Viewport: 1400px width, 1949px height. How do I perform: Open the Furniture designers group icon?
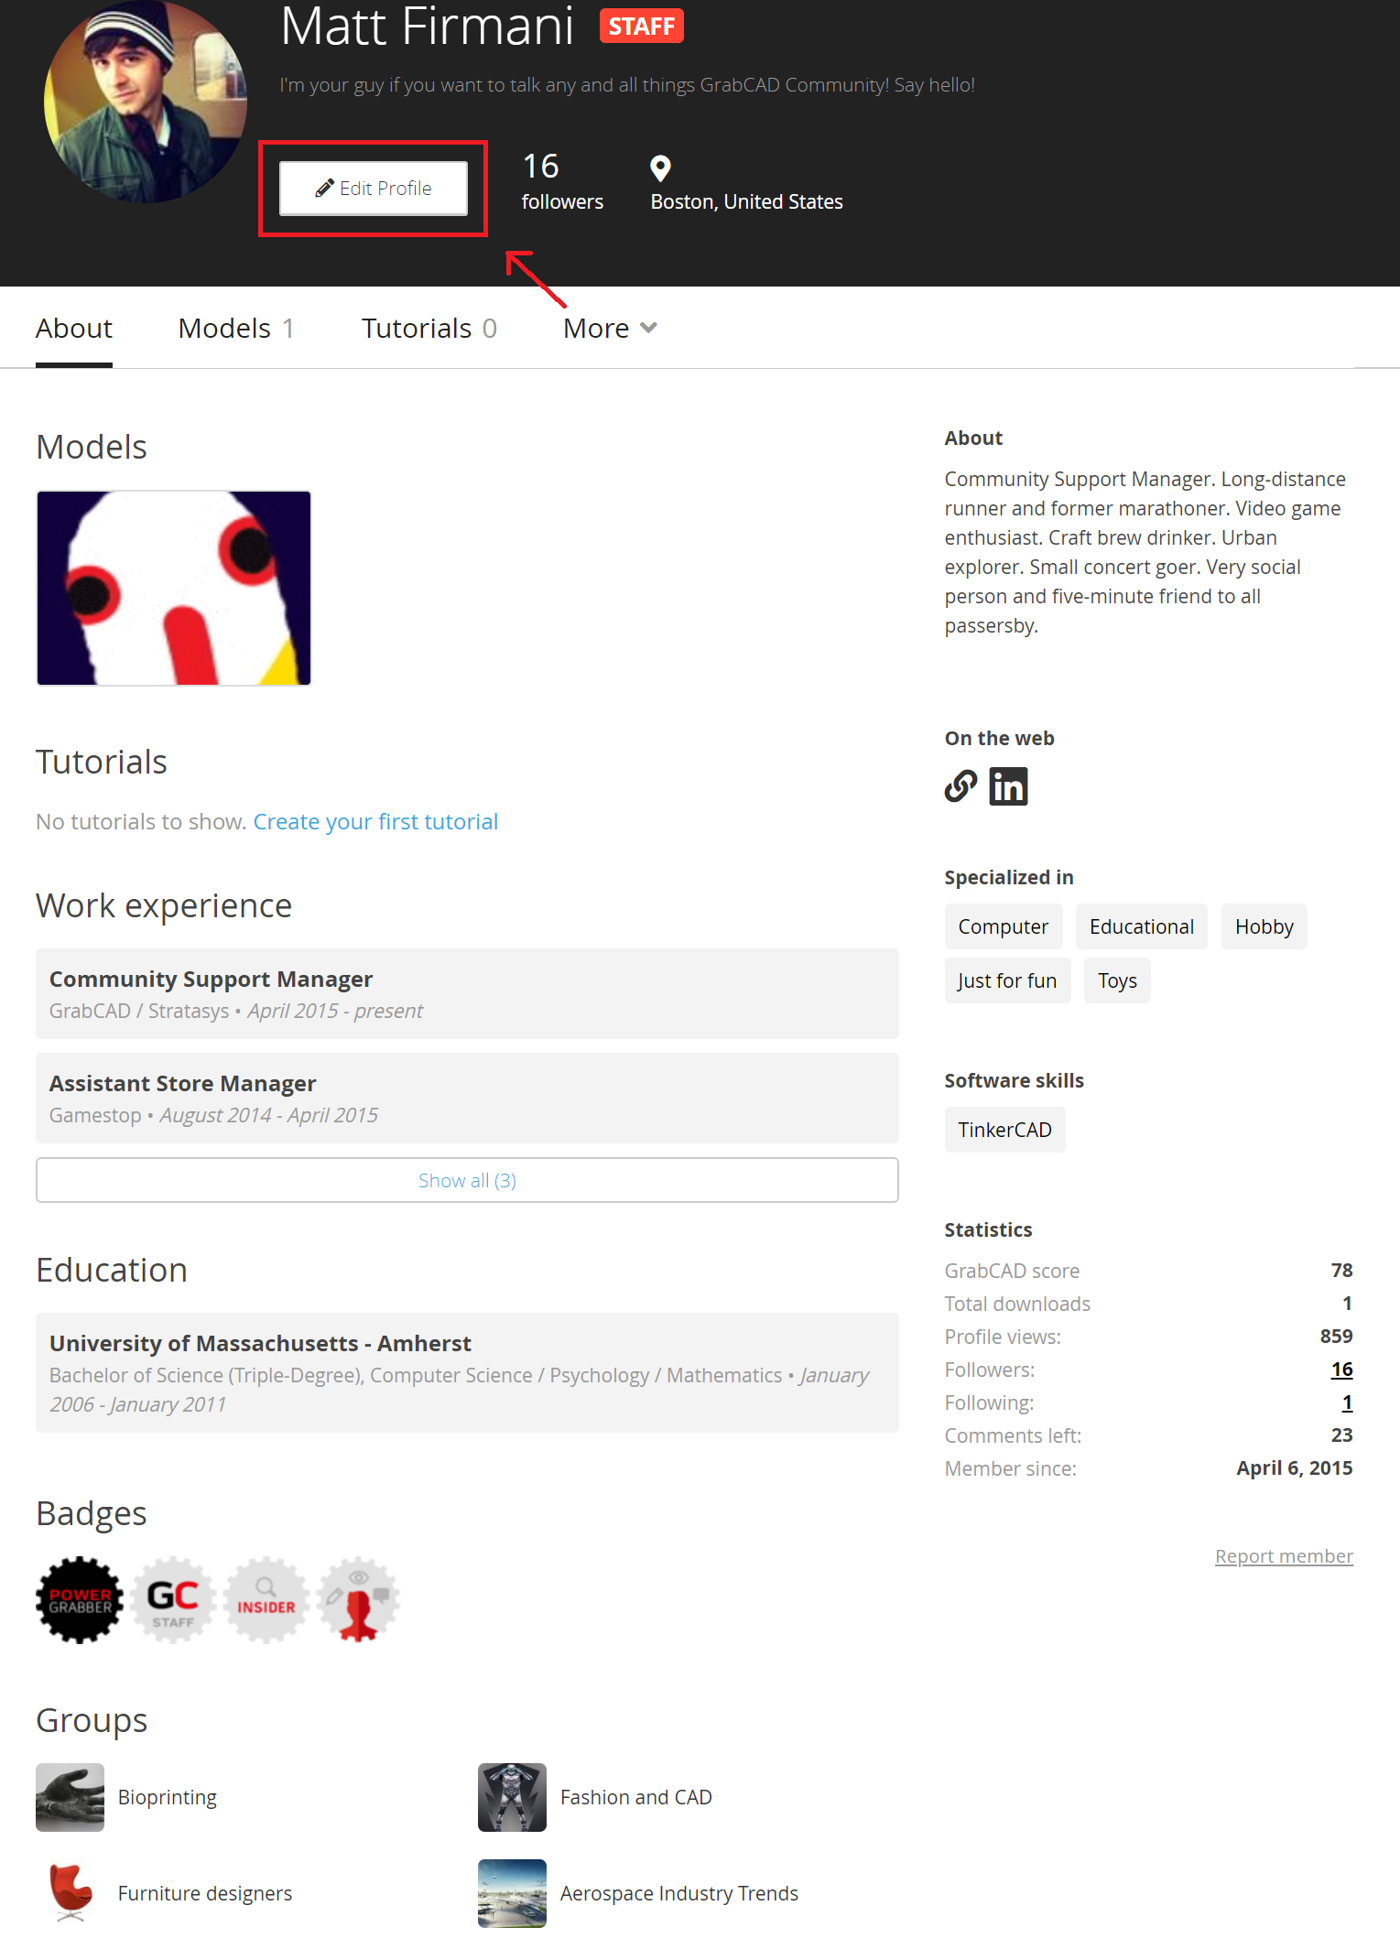point(70,1892)
